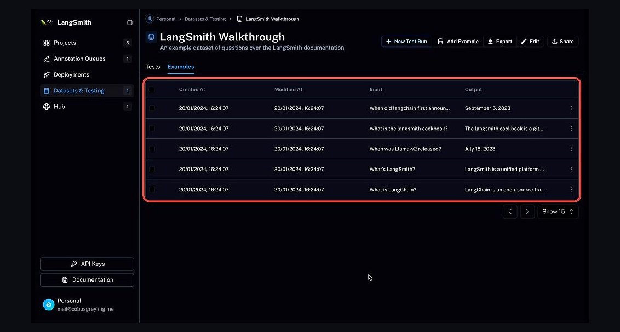The width and height of the screenshot is (620, 332).
Task: Click the 'What's LangSmith?' input cell
Action: (x=392, y=170)
